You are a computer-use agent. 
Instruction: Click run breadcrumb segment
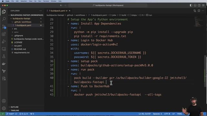pyautogui.click(x=149, y=15)
